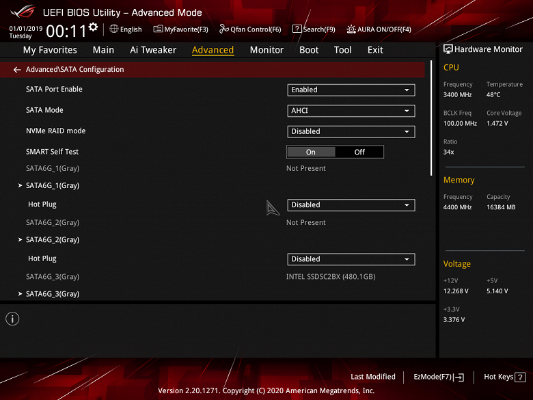533x400 pixels.
Task: Set SMART Self Test to On
Action: (x=311, y=152)
